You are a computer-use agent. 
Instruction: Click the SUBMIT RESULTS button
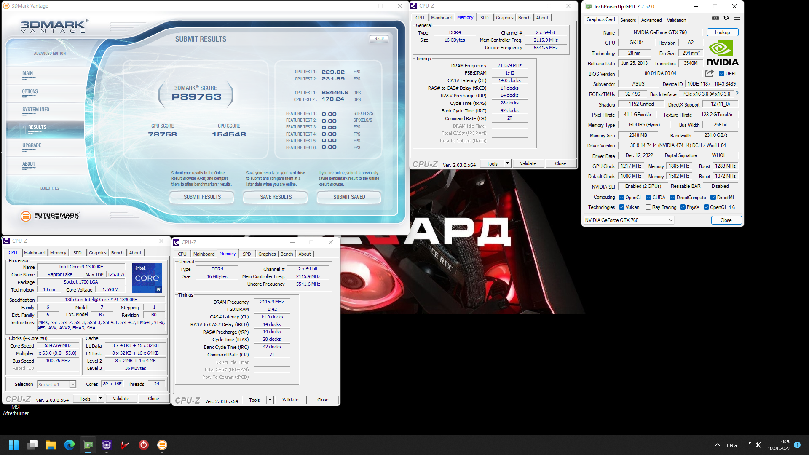[202, 197]
